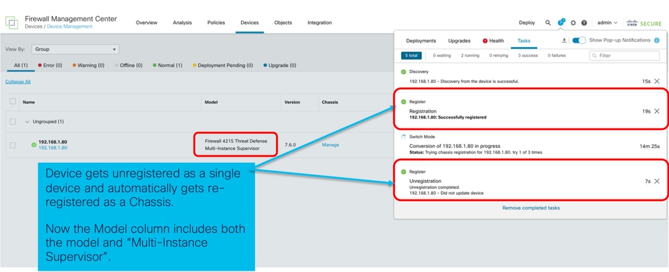The height and width of the screenshot is (272, 669).
Task: Click Remove completed tasks link
Action: point(531,208)
